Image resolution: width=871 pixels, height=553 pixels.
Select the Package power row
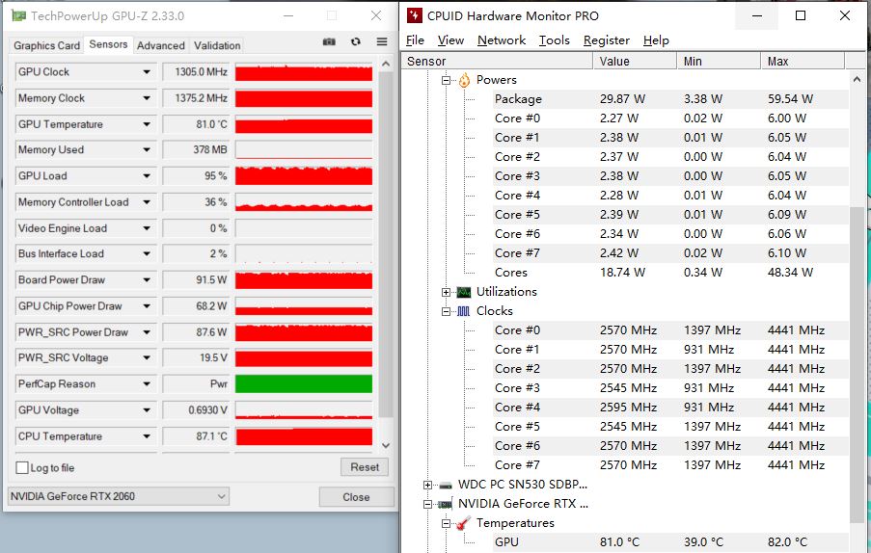(x=670, y=99)
